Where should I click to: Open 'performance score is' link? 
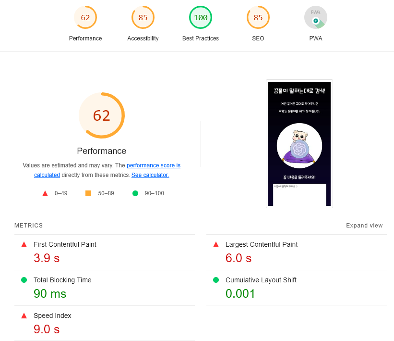click(154, 165)
